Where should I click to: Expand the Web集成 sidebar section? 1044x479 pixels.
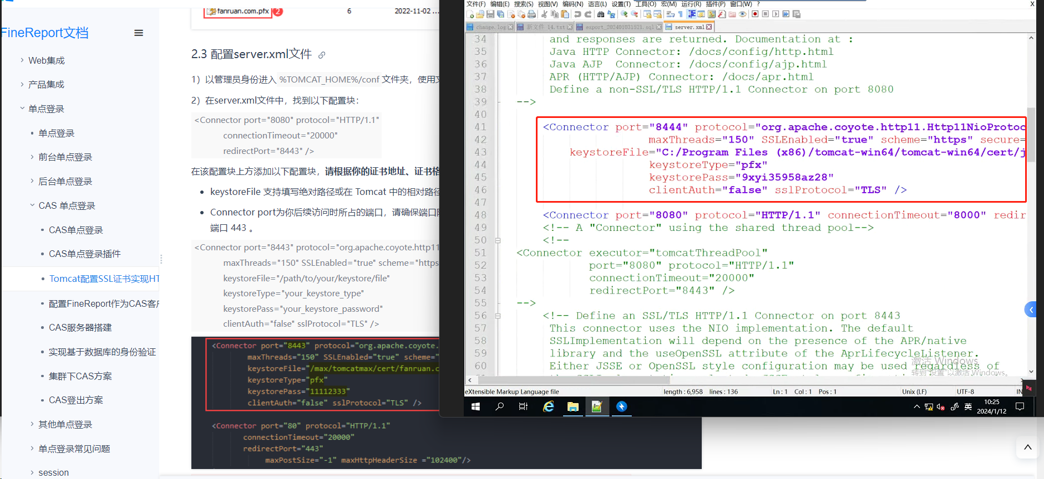(x=22, y=60)
